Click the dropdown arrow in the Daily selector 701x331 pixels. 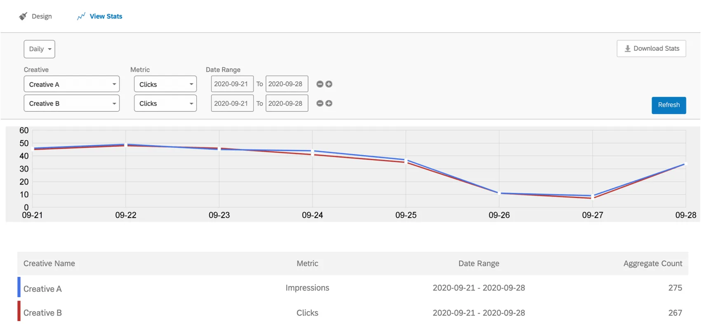tap(49, 49)
